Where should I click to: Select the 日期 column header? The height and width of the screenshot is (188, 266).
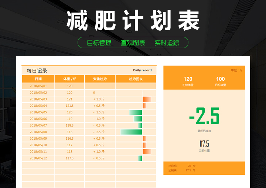[x=38, y=79]
